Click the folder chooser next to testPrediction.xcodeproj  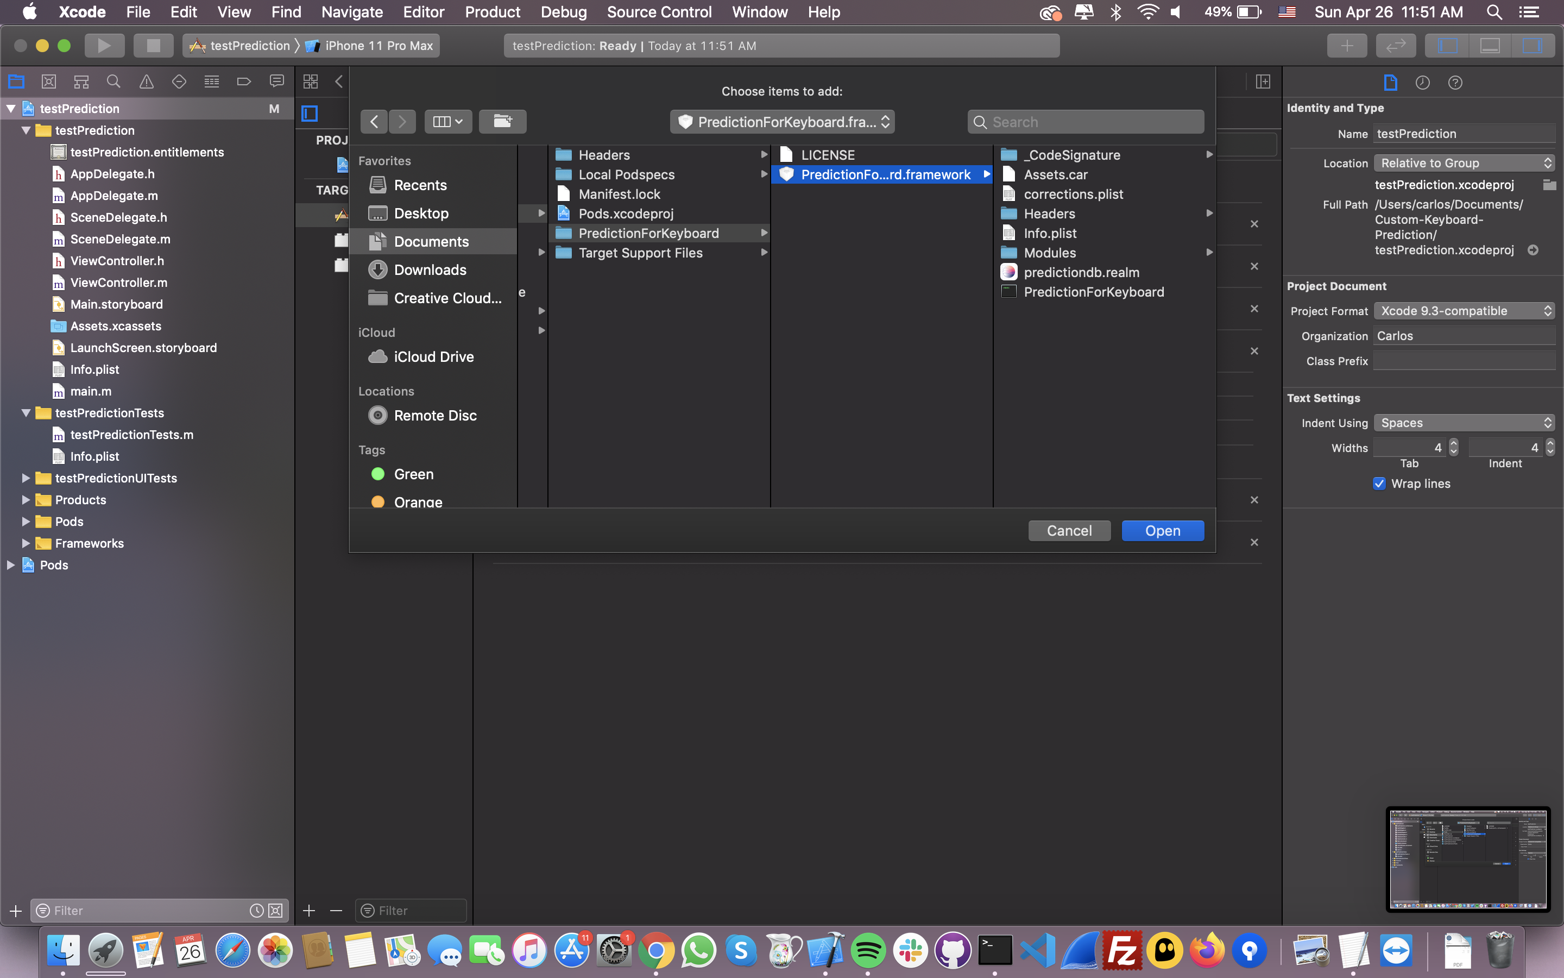1549,185
